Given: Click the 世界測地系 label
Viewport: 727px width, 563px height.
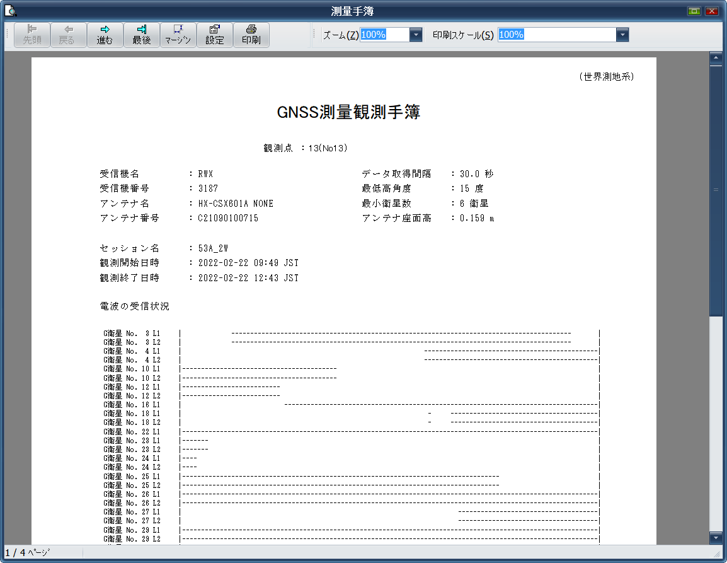Looking at the screenshot, I should [x=606, y=76].
